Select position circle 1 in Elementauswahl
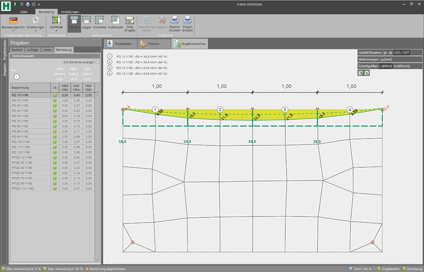Viewport: 424px width, 272px height. 17,77
